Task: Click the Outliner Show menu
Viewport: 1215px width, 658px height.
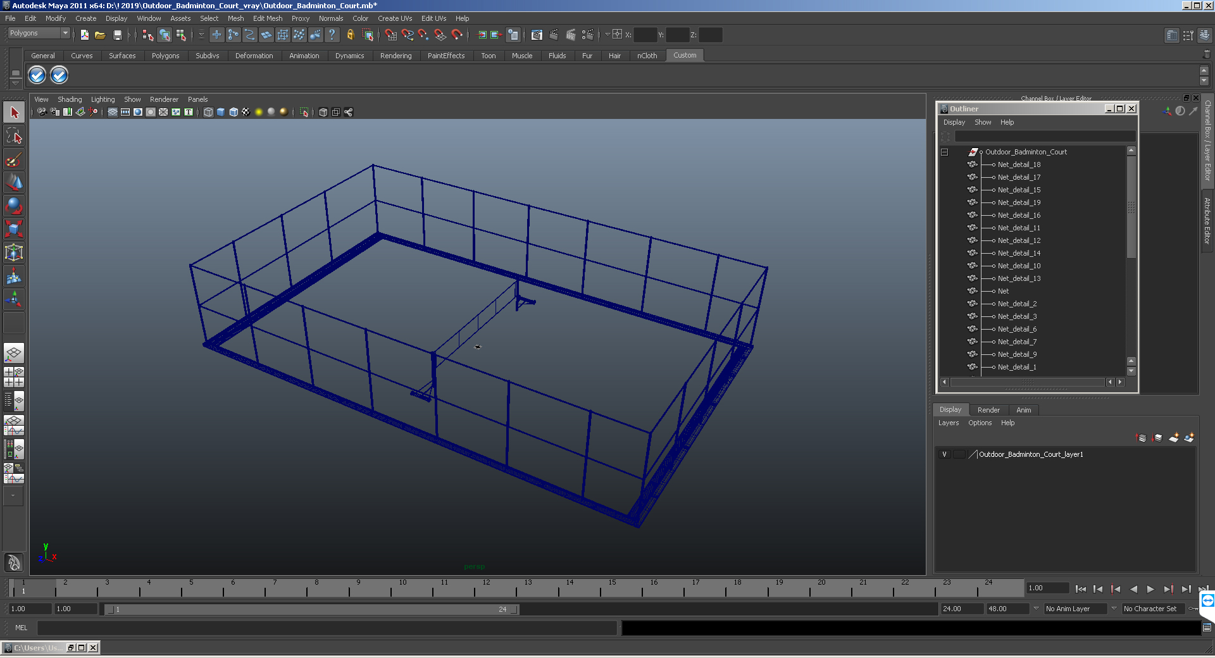Action: tap(983, 122)
